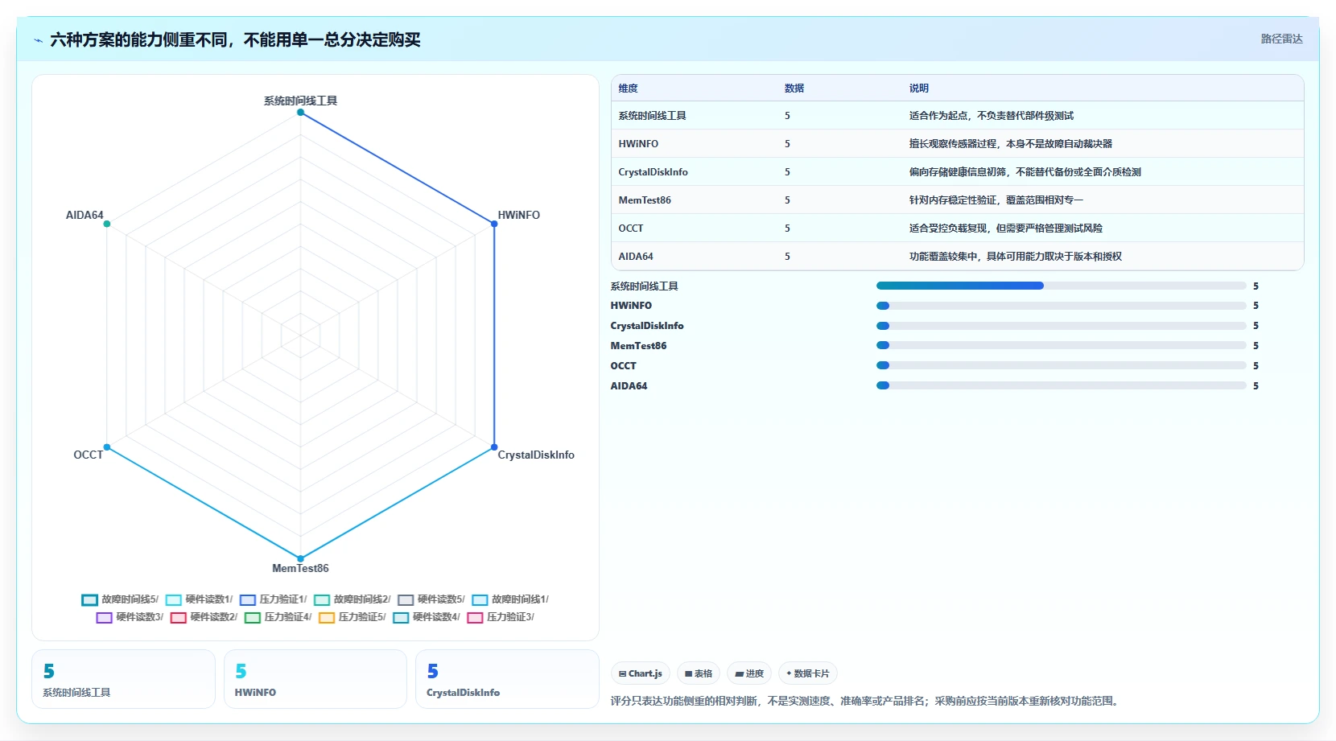Viewport: 1336px width, 741px height.
Task: Select the HWiNFO table row name
Action: click(638, 144)
